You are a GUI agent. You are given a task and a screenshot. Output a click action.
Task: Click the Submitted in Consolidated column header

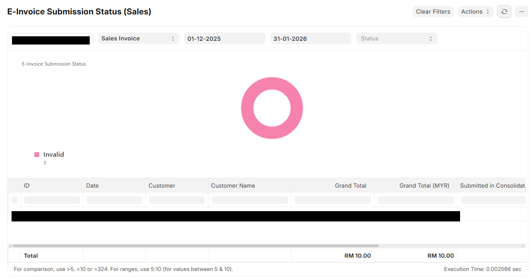(x=493, y=186)
